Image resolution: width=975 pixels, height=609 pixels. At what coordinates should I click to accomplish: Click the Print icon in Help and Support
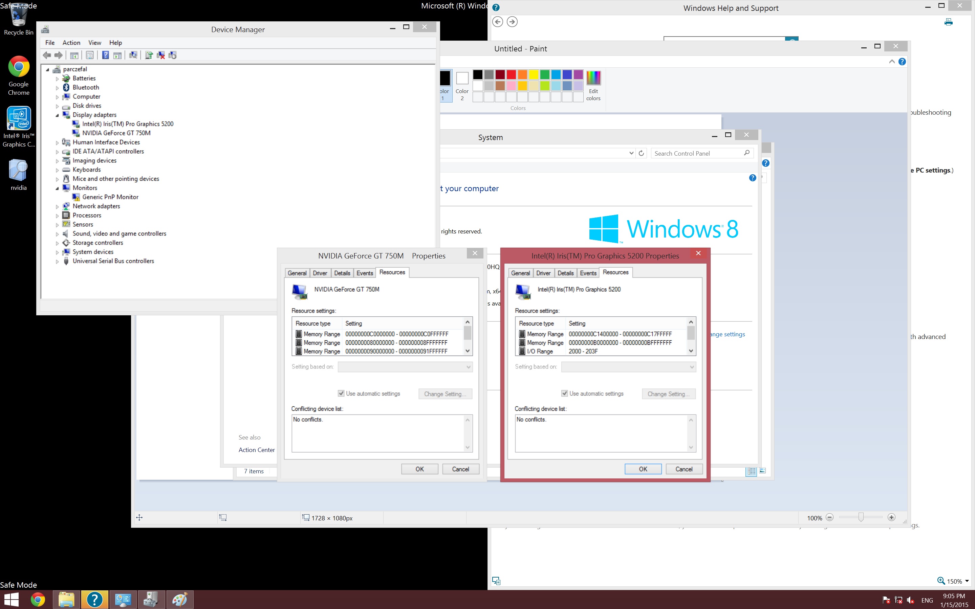coord(948,22)
